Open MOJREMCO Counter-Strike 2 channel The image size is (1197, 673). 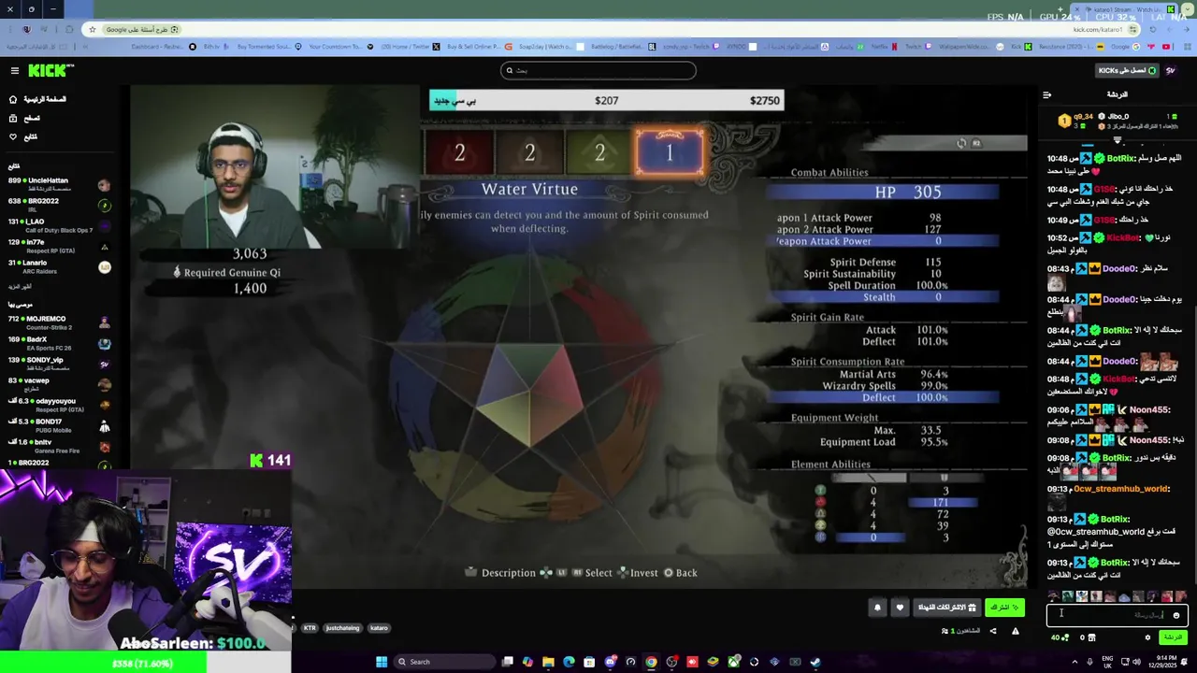click(58, 322)
